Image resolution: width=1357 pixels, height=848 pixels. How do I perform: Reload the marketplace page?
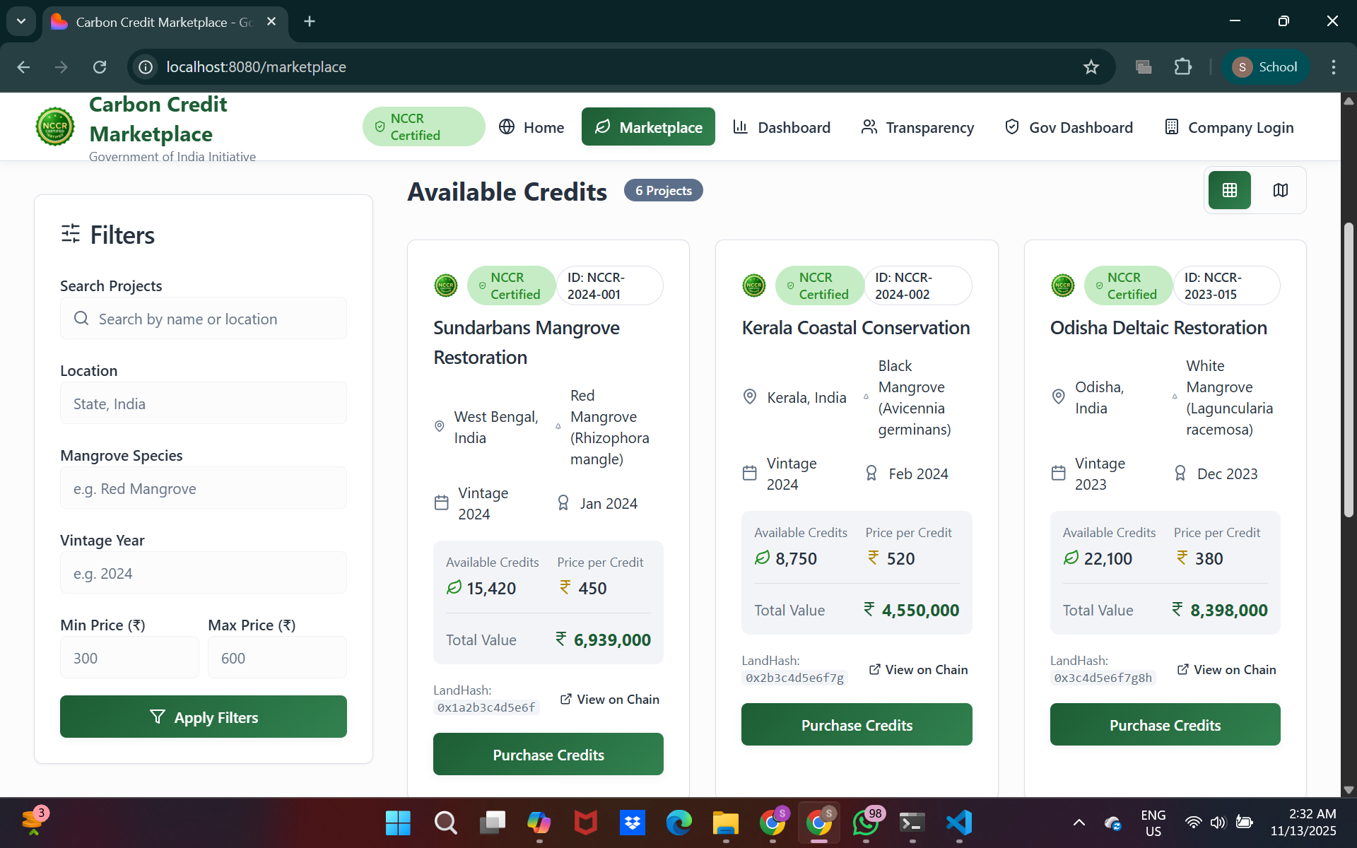point(100,67)
